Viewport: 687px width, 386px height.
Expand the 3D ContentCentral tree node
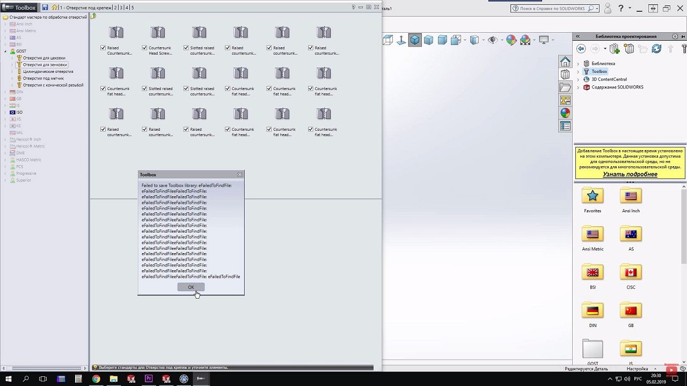coord(579,79)
